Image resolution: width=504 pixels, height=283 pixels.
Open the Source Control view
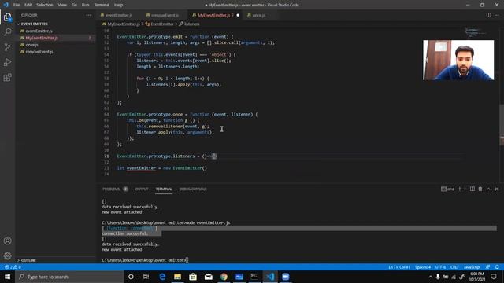(7, 47)
